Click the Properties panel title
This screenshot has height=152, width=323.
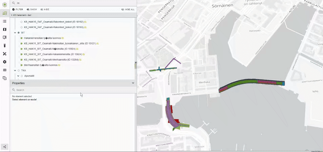18,83
